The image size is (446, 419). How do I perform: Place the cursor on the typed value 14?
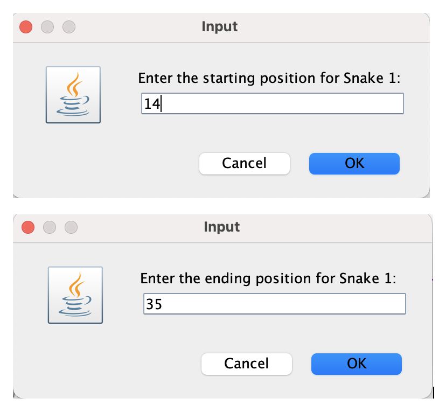[x=152, y=104]
